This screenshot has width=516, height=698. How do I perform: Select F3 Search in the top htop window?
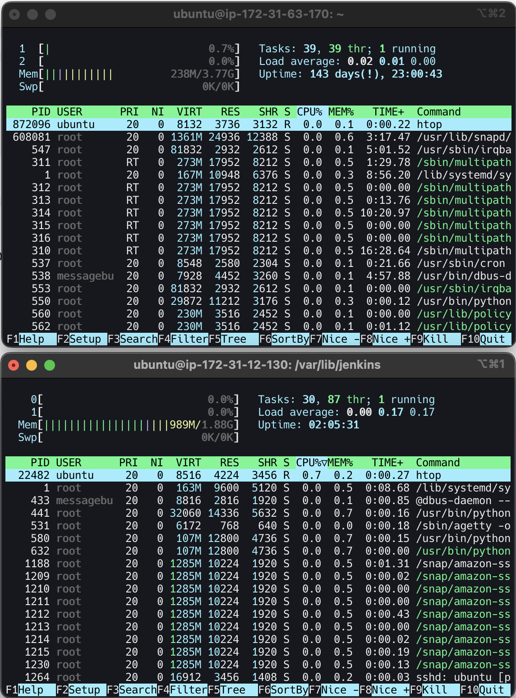coord(133,339)
